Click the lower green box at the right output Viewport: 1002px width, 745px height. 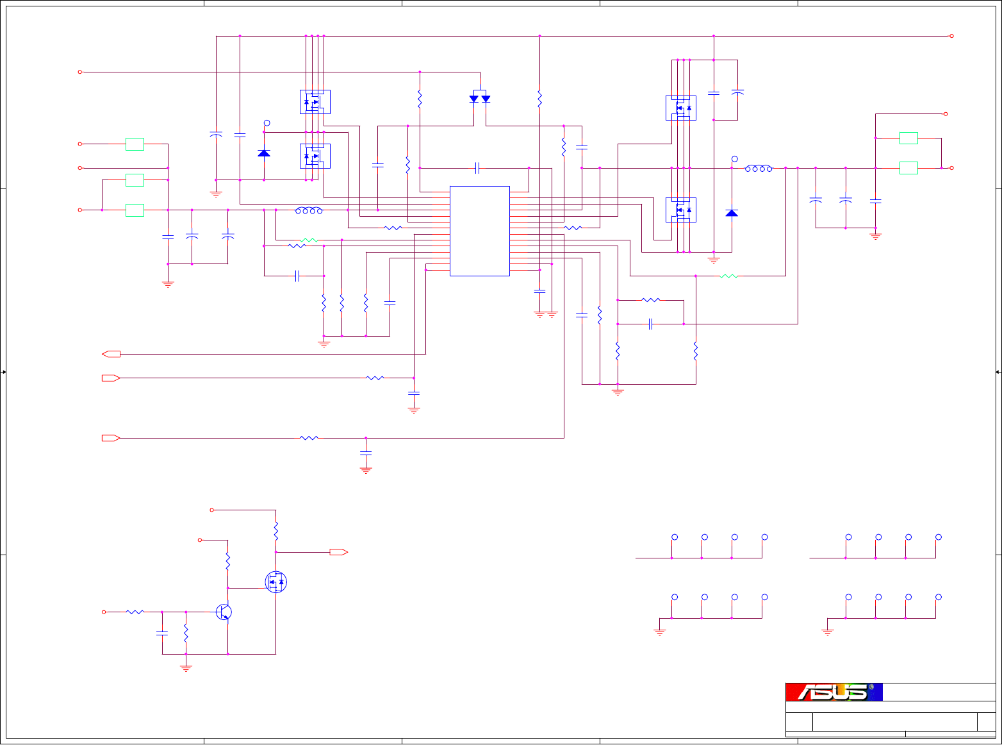coord(908,168)
